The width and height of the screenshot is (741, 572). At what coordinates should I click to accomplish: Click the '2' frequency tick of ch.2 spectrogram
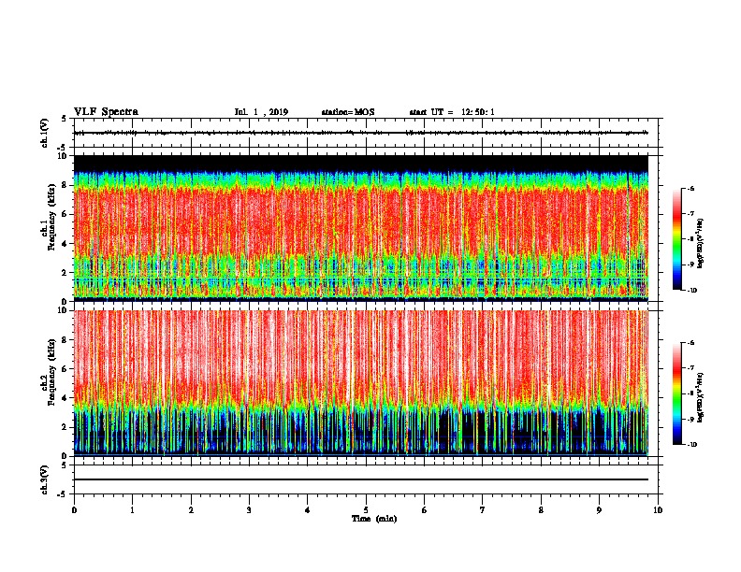(65, 427)
